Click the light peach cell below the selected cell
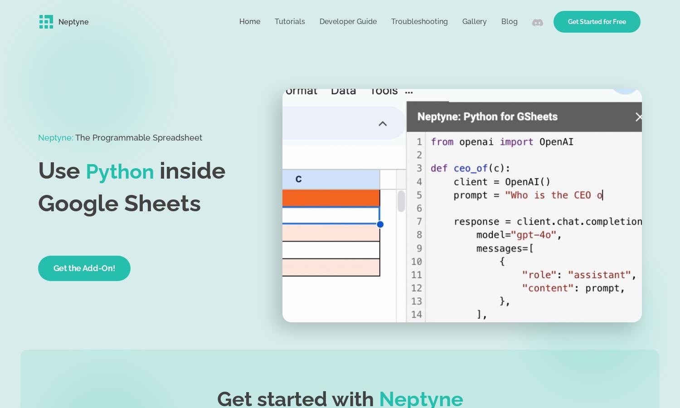The width and height of the screenshot is (680, 408). pyautogui.click(x=331, y=233)
